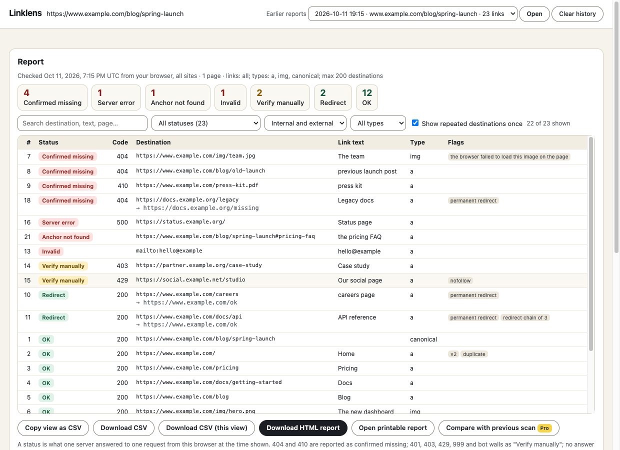Click the redirect chain of 3 flag

[x=525, y=317]
